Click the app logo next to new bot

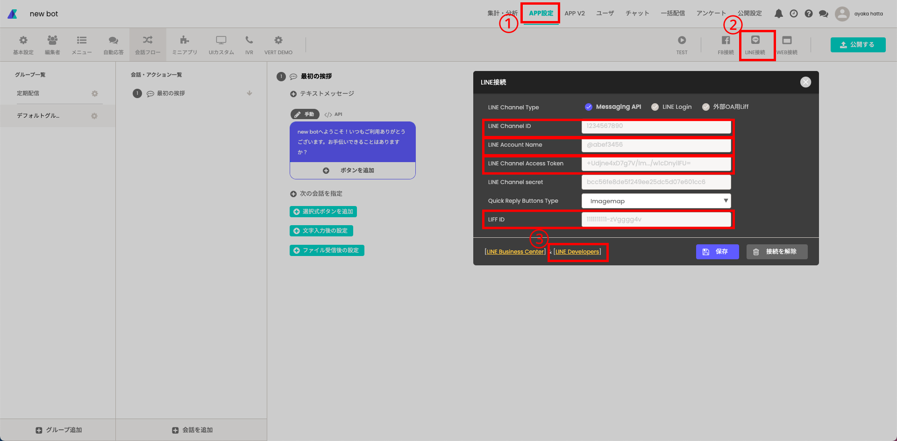13,14
